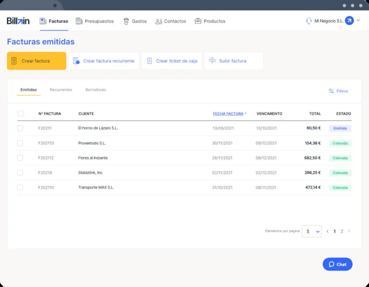Click the CLIENTE column header
369x287 pixels.
86,114
